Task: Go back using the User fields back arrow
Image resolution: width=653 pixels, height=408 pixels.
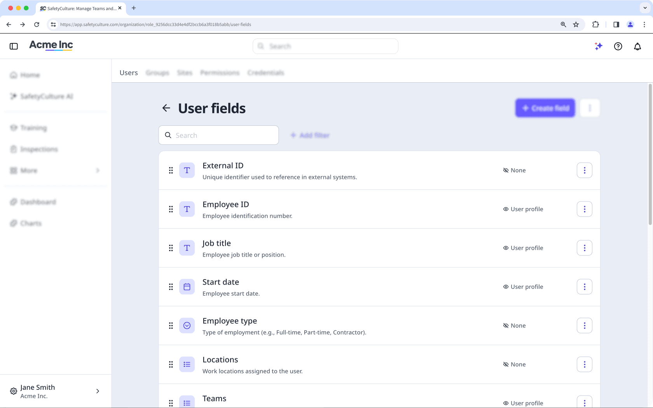Action: coord(166,108)
